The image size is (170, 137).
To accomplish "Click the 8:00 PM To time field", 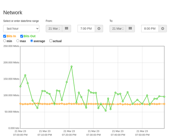I will (x=150, y=29).
